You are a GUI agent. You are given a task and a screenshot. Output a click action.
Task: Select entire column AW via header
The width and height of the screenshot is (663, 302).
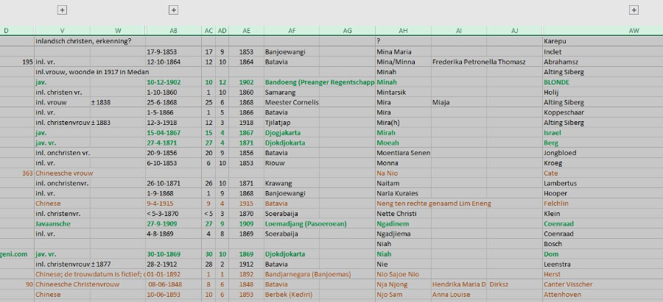[x=634, y=30]
